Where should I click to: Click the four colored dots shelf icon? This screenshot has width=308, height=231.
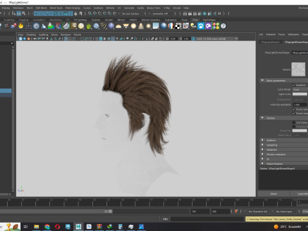(x=216, y=26)
